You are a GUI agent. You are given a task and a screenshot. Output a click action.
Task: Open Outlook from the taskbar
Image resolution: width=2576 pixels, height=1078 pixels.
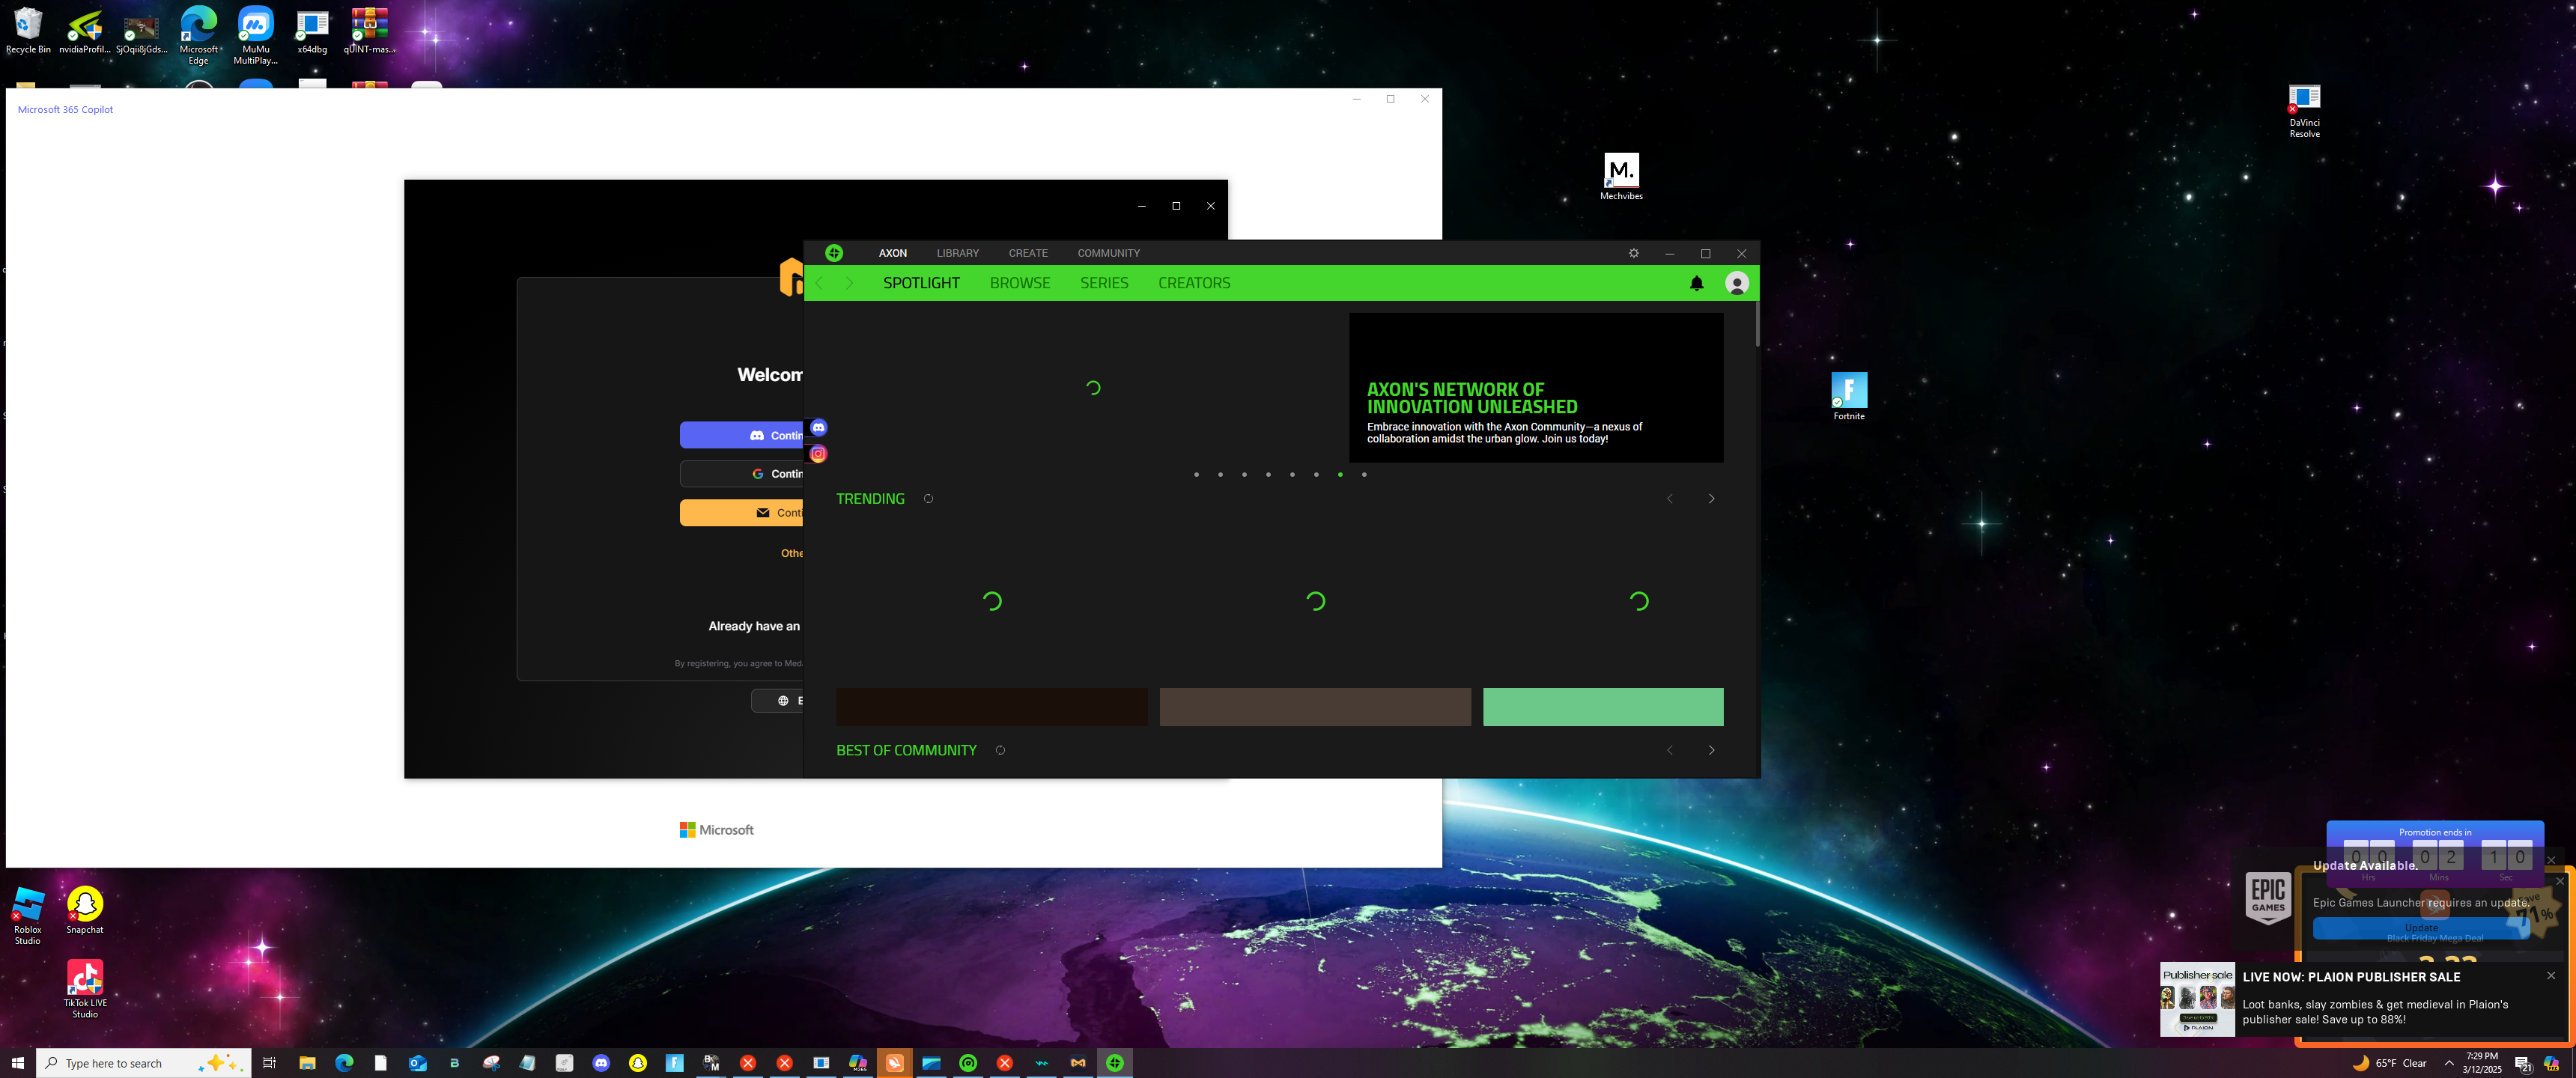[418, 1063]
